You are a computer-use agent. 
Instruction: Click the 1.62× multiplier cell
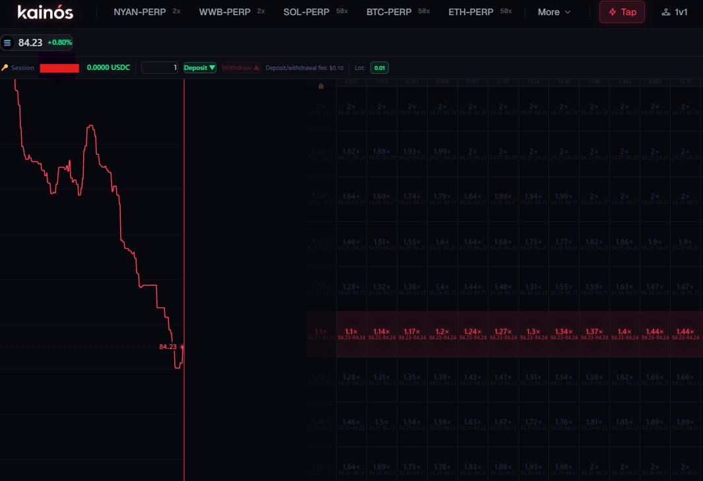pyautogui.click(x=624, y=379)
